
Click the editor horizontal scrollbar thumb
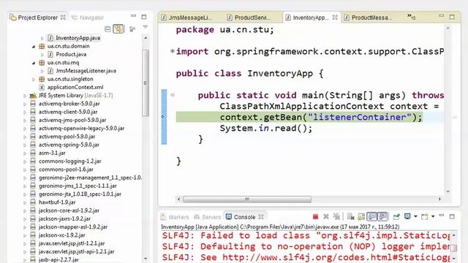click(247, 199)
